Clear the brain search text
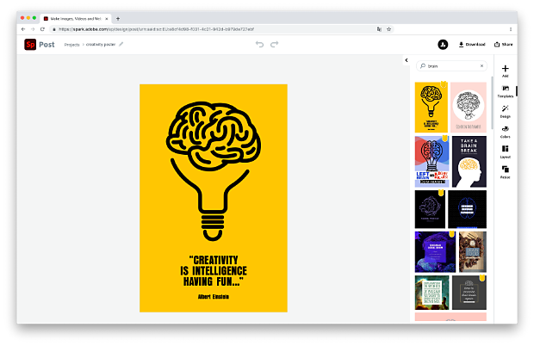534x346 pixels. [481, 66]
